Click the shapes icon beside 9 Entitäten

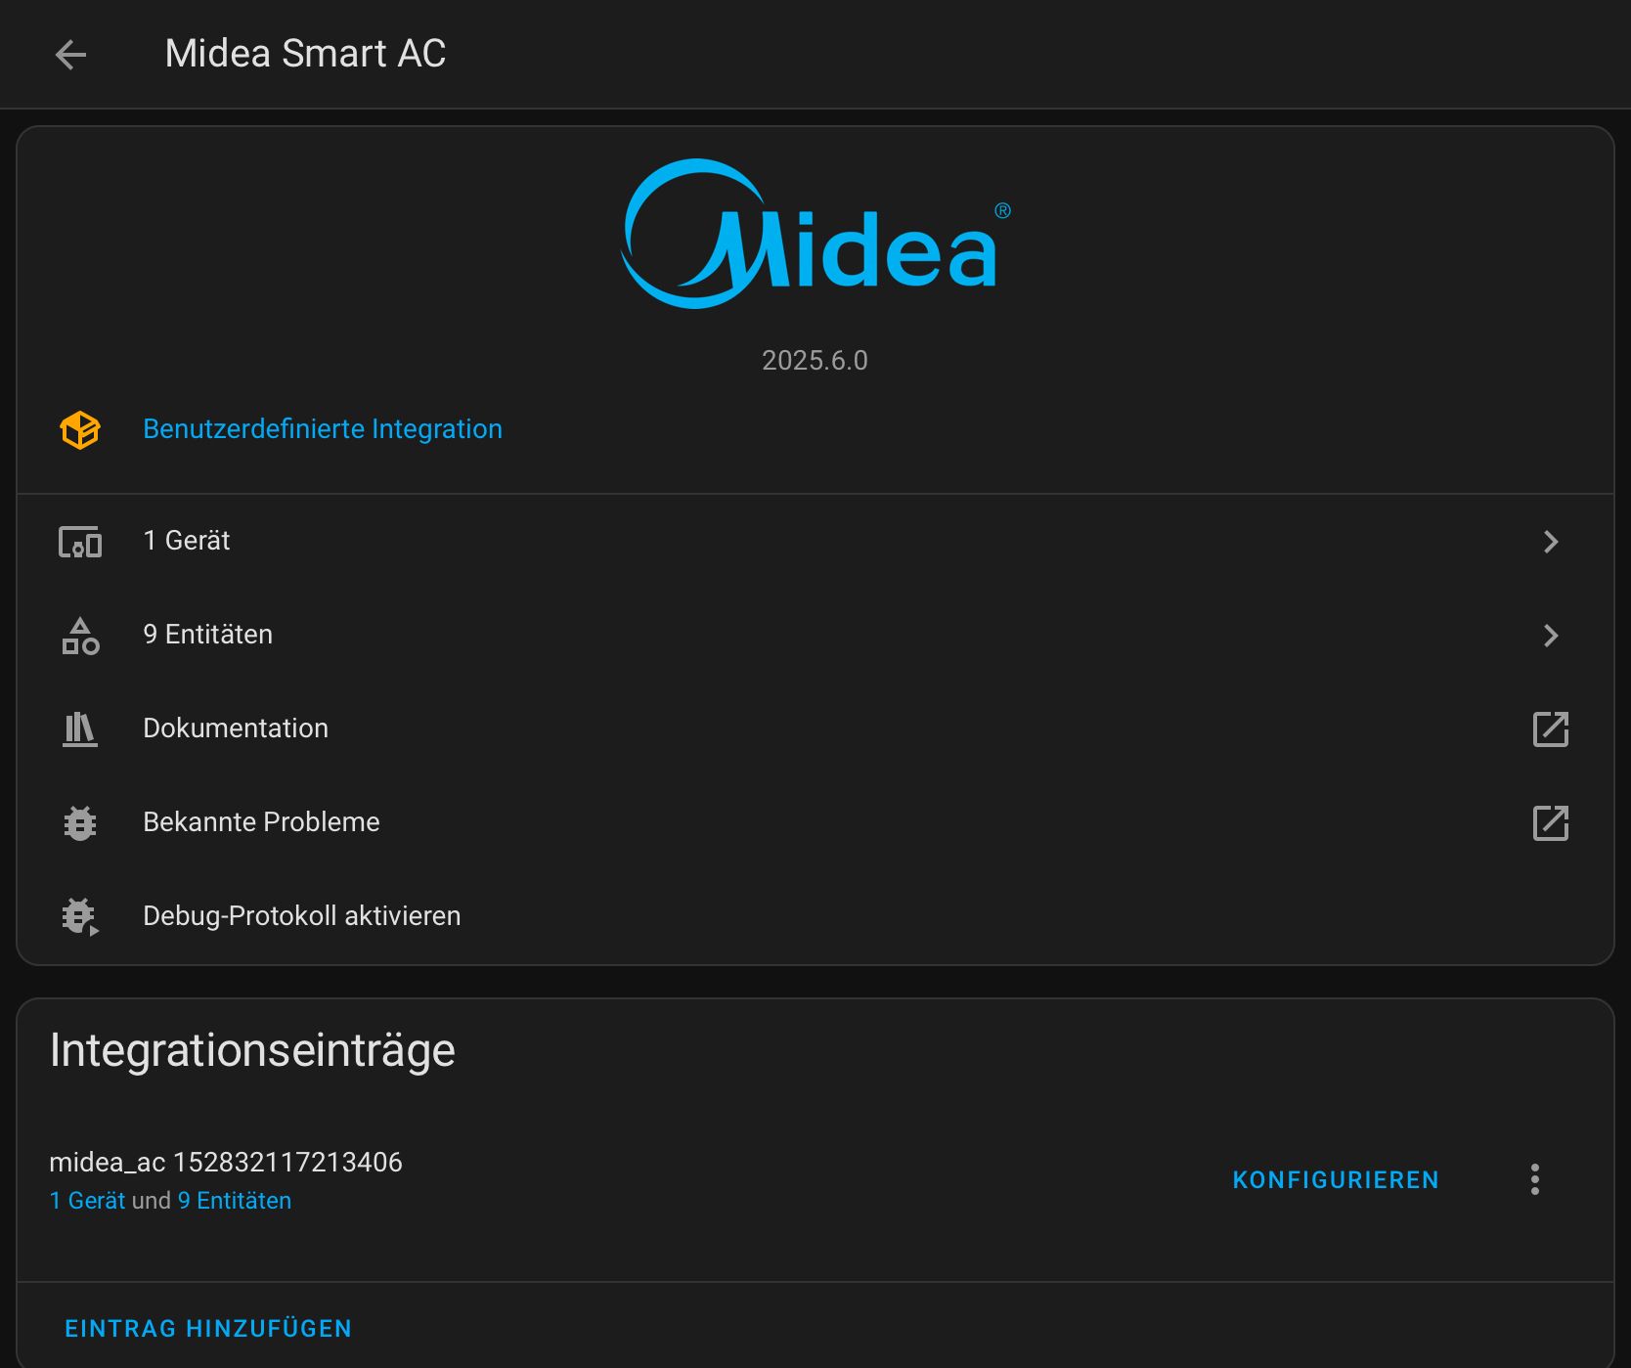[x=80, y=636]
